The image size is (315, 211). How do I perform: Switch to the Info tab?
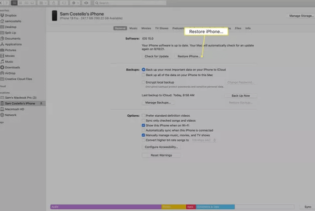tap(248, 28)
